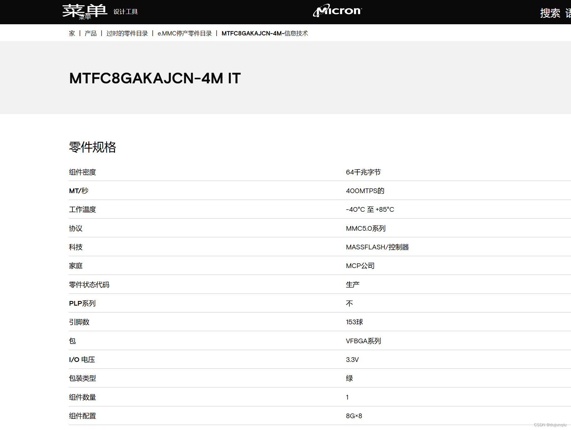The width and height of the screenshot is (571, 430).
Task: Click the 零件状态代码 row label
Action: 89,284
